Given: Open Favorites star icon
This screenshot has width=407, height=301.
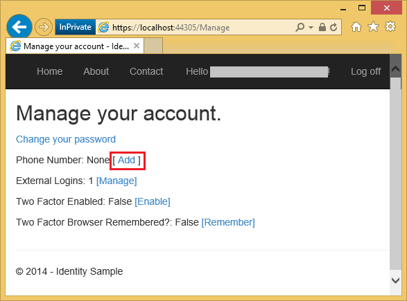Looking at the screenshot, I should pos(373,27).
